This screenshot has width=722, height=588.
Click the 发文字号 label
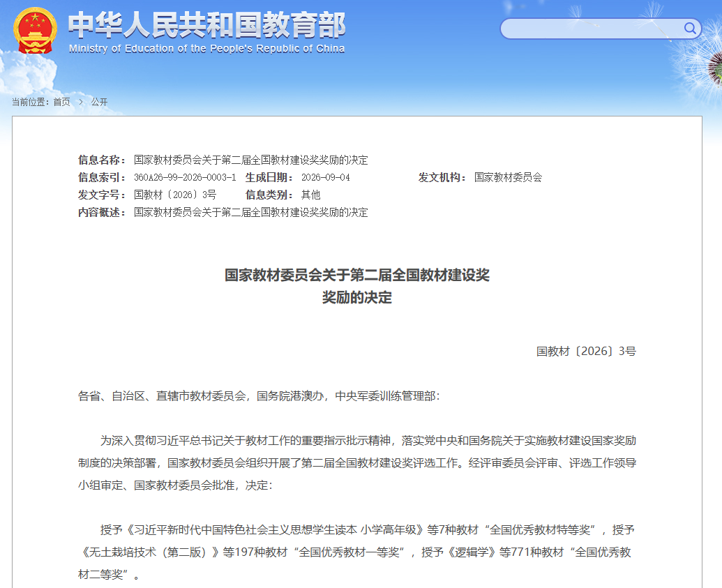point(102,195)
